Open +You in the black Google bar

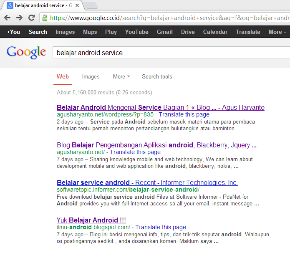coord(13,32)
